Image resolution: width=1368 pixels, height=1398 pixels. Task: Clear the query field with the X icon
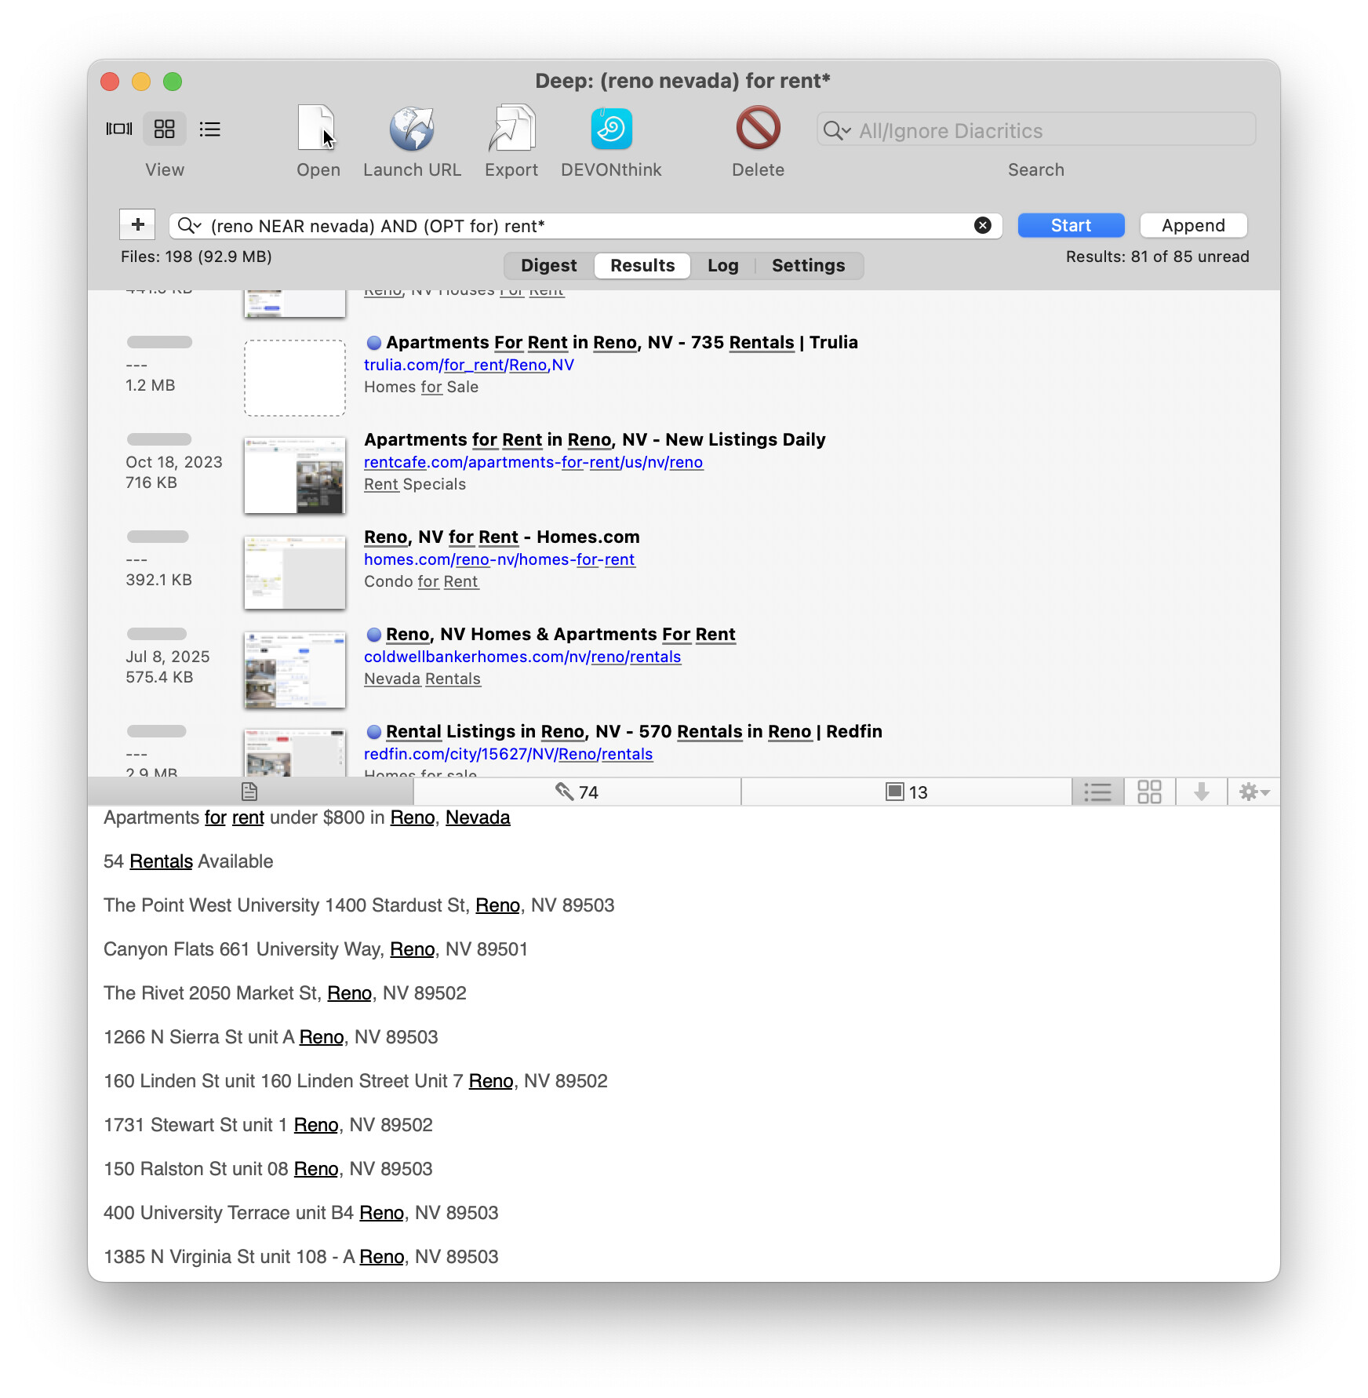coord(982,226)
